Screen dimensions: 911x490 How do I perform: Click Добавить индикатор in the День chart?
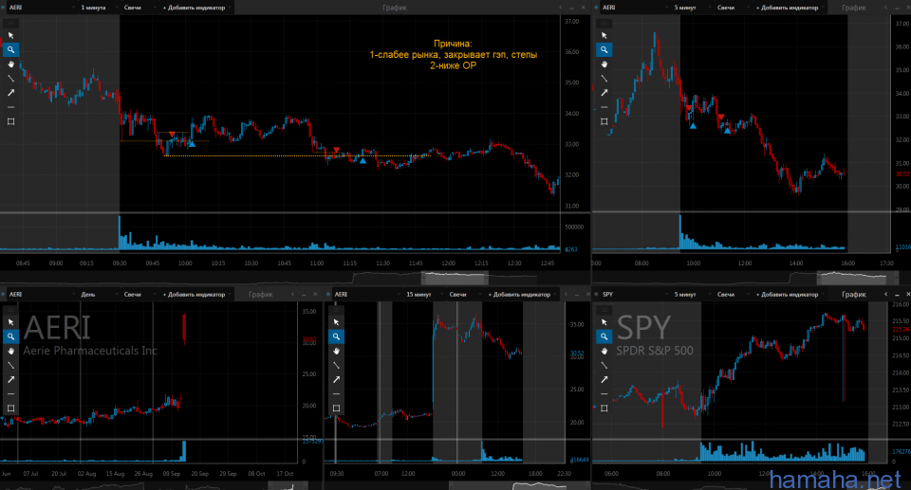(196, 295)
